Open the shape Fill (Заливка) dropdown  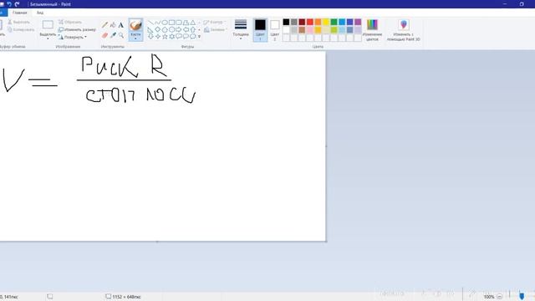tap(215, 30)
